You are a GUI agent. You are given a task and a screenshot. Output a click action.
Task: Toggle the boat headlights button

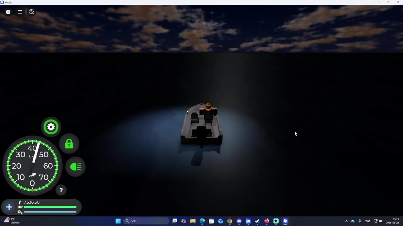76,167
